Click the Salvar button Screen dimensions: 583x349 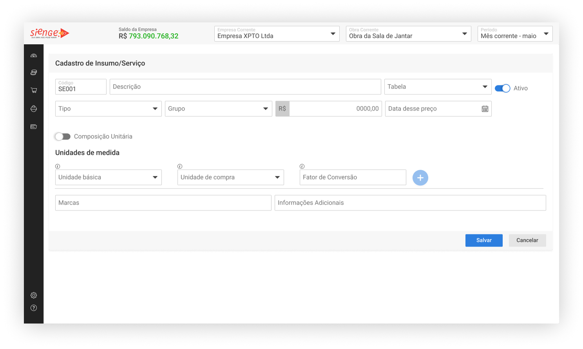(x=484, y=240)
